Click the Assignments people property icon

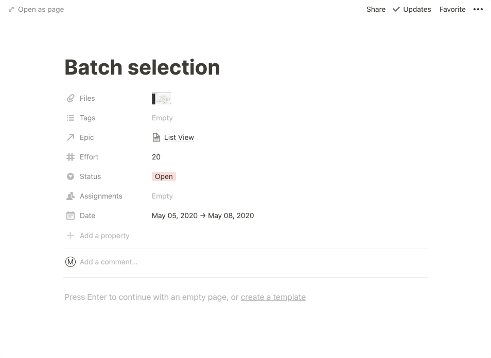pos(71,196)
